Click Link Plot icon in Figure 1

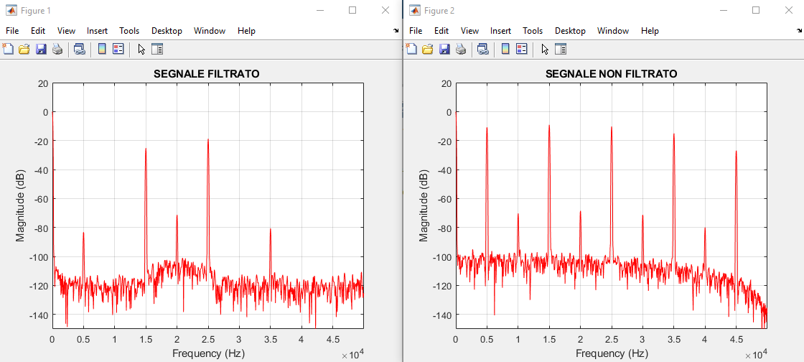click(x=80, y=49)
